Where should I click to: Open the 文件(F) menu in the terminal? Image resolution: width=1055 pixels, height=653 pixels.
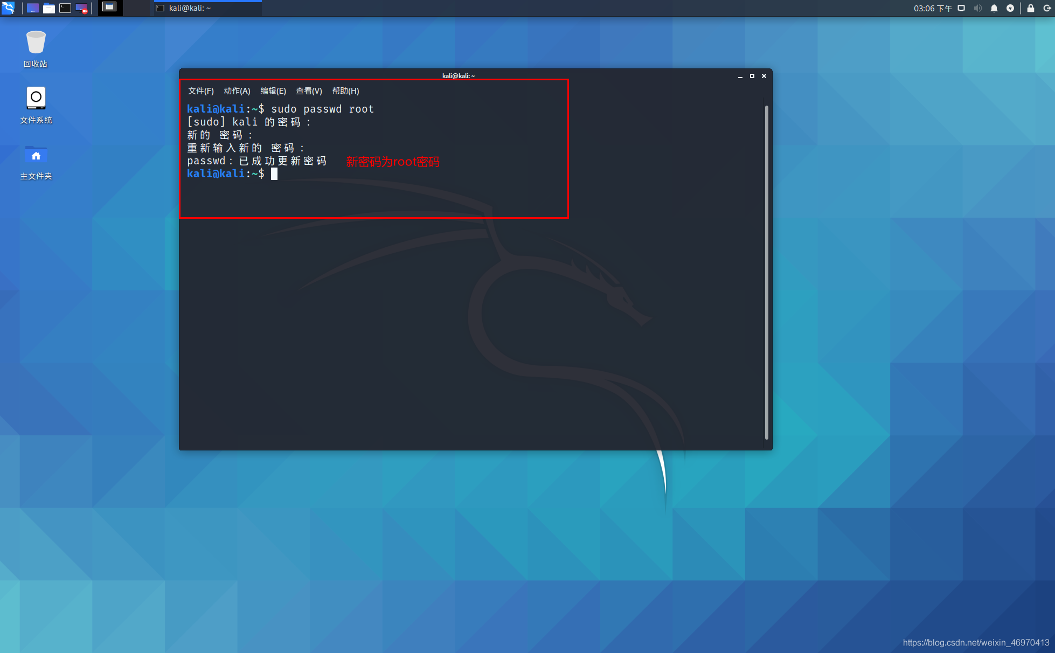pos(200,91)
